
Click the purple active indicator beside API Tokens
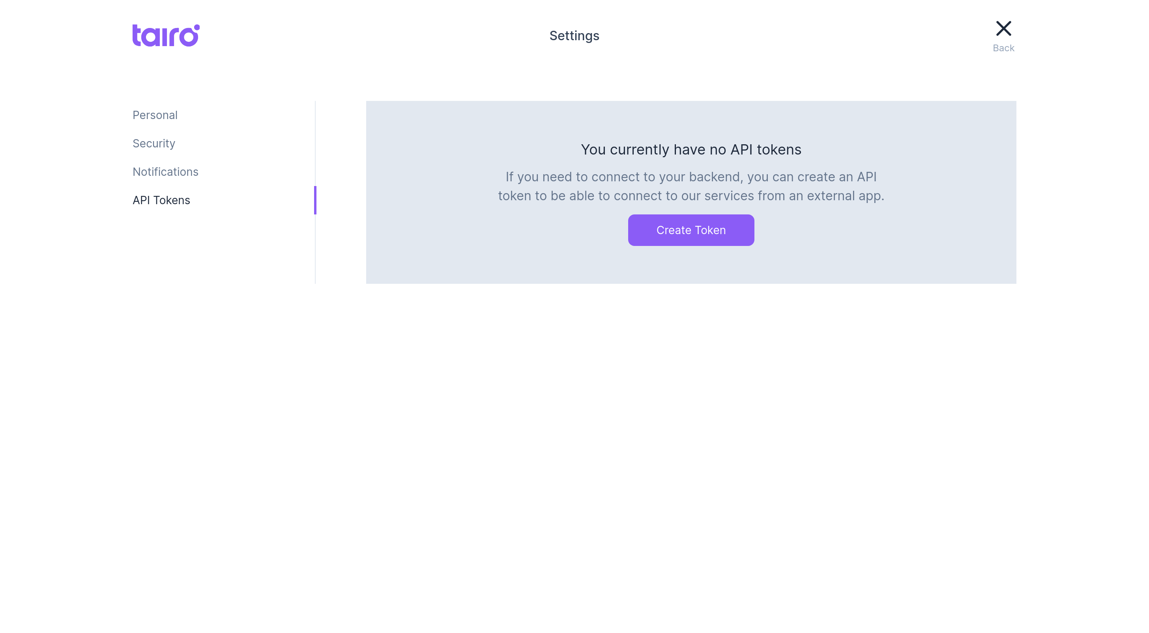tap(316, 200)
